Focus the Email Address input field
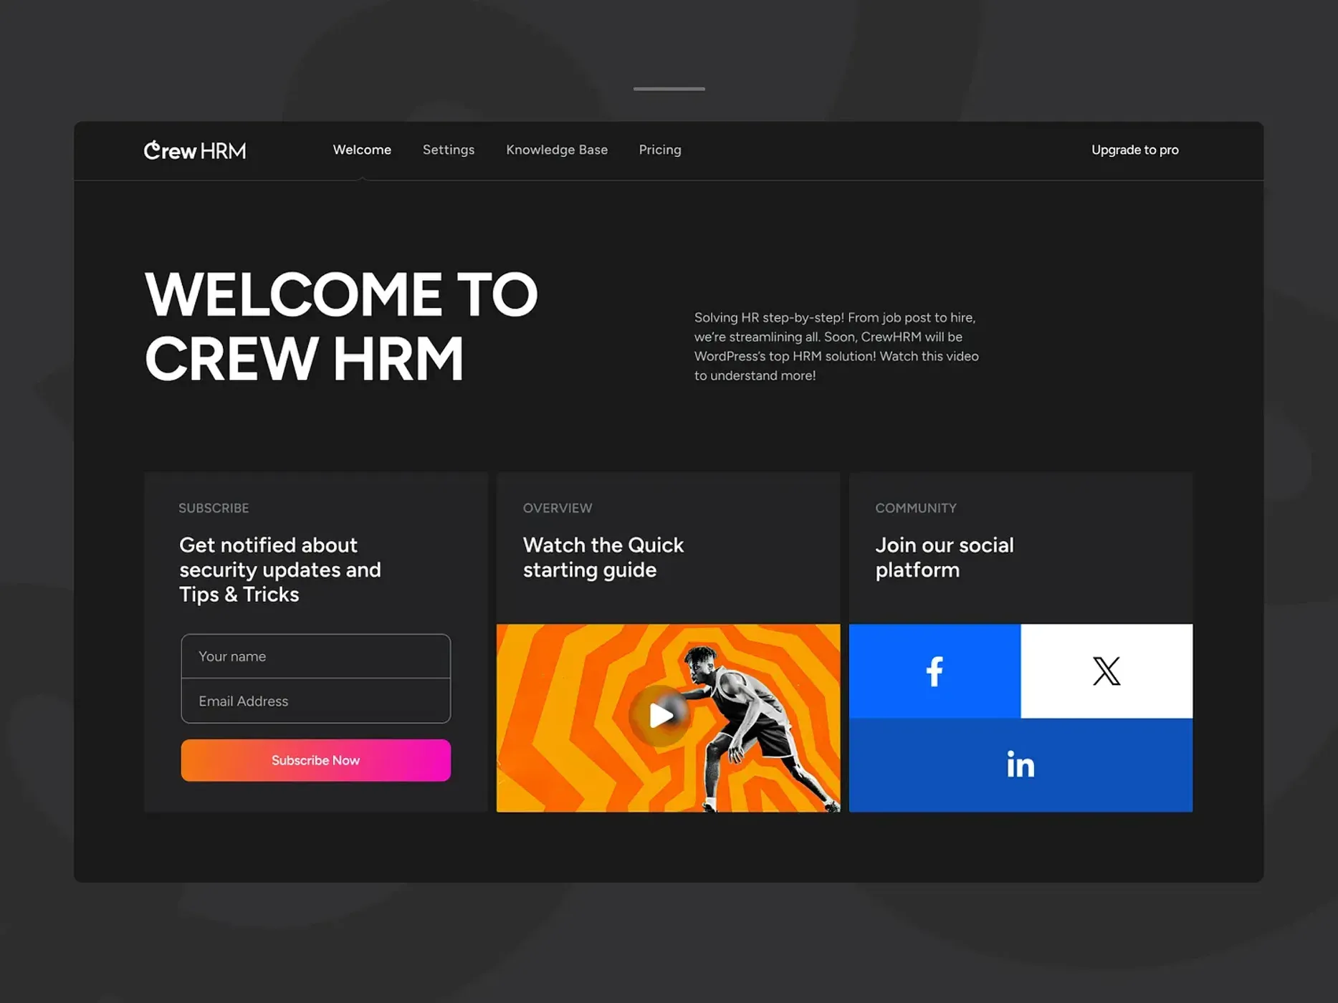Image resolution: width=1338 pixels, height=1003 pixels. (x=315, y=701)
